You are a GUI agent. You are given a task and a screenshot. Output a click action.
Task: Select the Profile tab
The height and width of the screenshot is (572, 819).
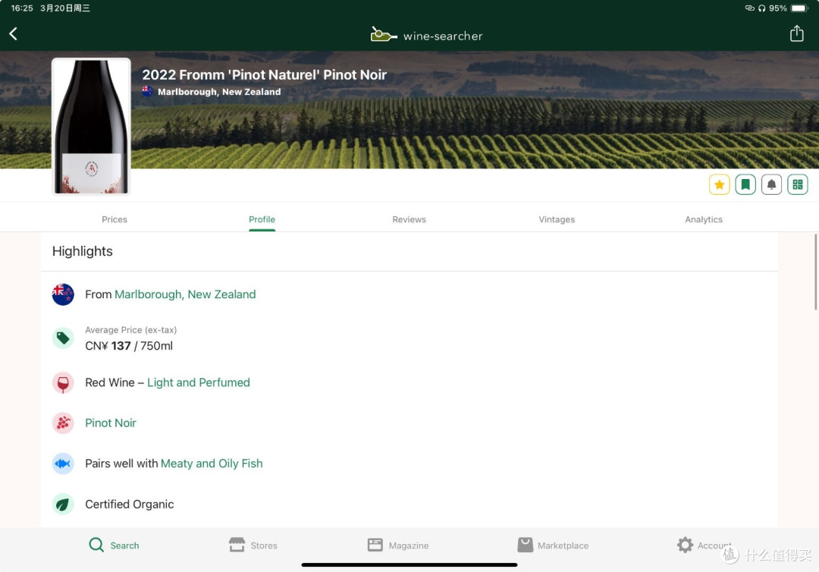pyautogui.click(x=262, y=219)
